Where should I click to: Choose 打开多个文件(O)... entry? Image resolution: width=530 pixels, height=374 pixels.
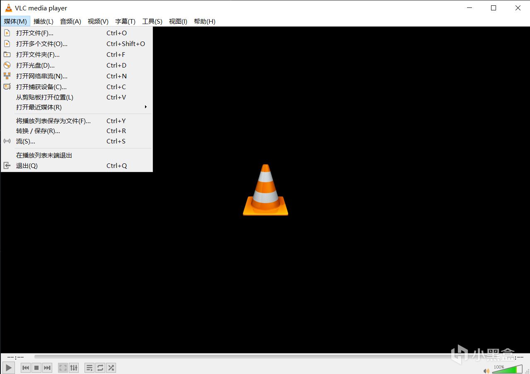[77, 44]
